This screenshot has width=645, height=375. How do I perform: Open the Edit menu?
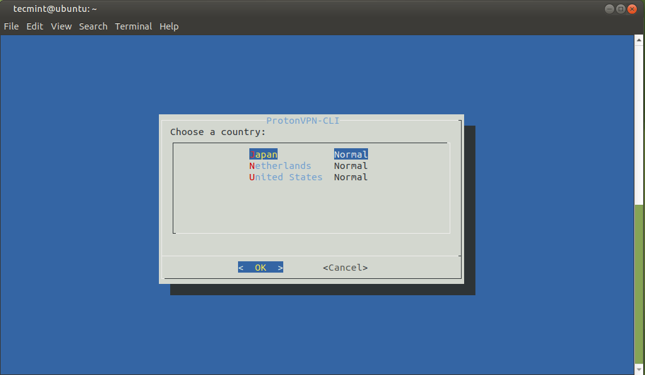pyautogui.click(x=35, y=26)
